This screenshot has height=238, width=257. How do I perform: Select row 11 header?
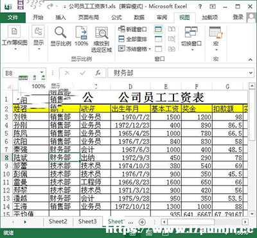point(6,182)
